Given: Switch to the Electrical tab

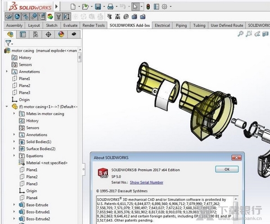Looking at the screenshot, I should click(x=162, y=26).
